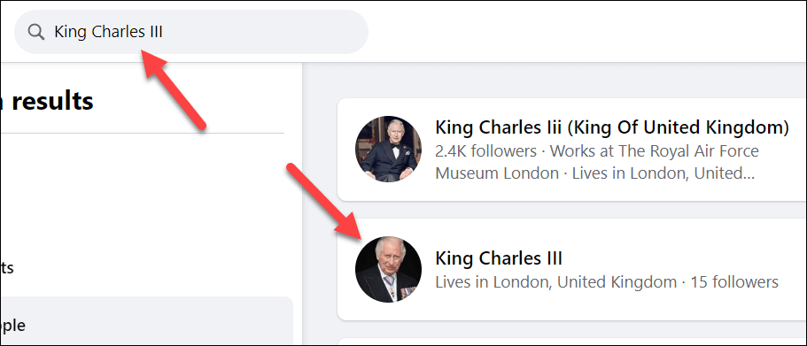This screenshot has height=346, width=807.
Task: Open profile picture of the 15 followers result
Action: [389, 269]
